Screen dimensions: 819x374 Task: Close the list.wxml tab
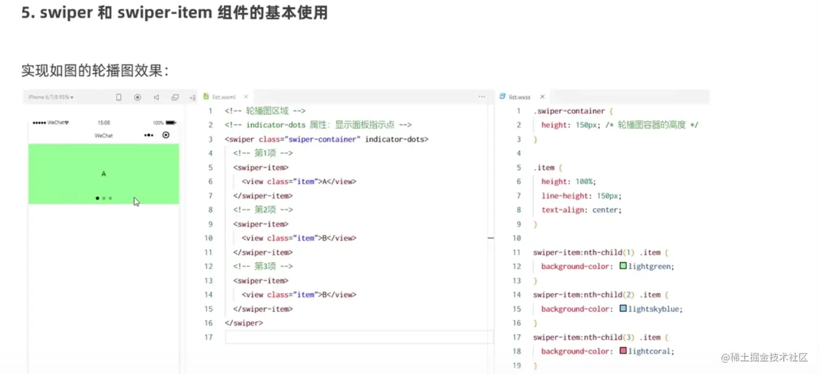pyautogui.click(x=245, y=97)
